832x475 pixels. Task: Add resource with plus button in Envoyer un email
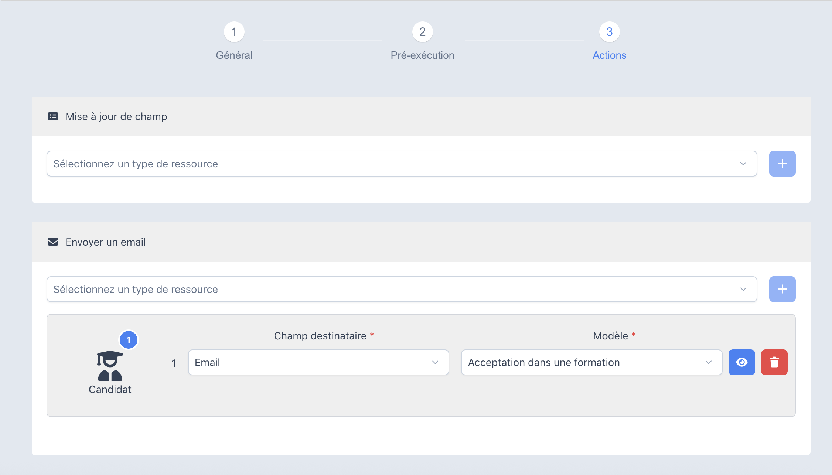tap(782, 289)
